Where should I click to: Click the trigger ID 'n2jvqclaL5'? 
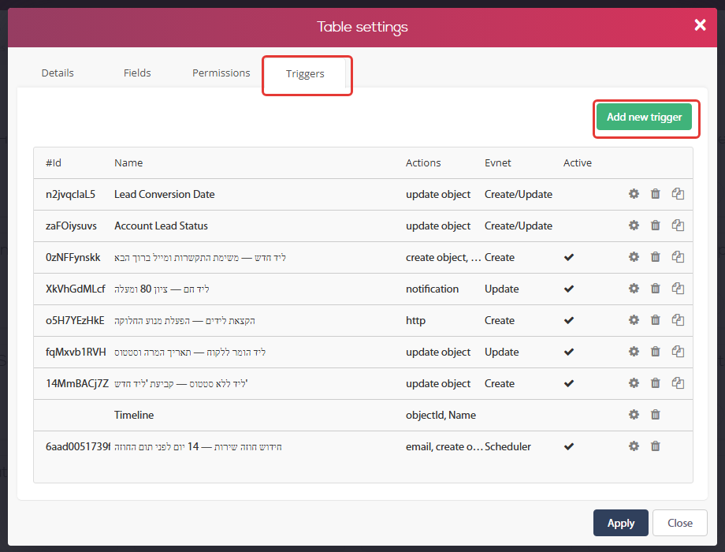(x=70, y=194)
